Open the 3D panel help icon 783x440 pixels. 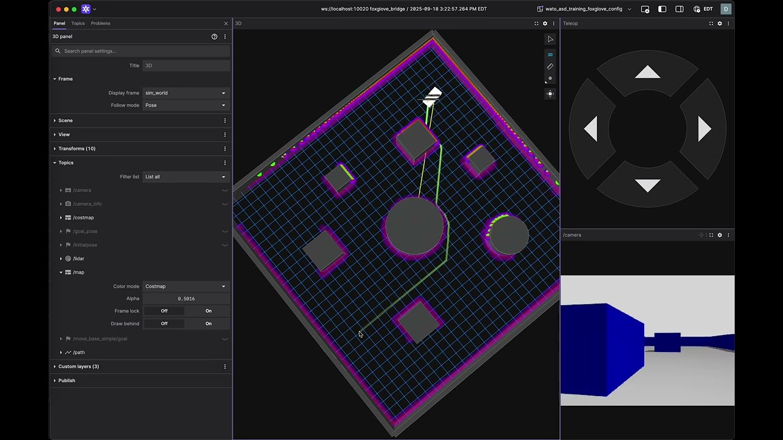[x=214, y=37]
